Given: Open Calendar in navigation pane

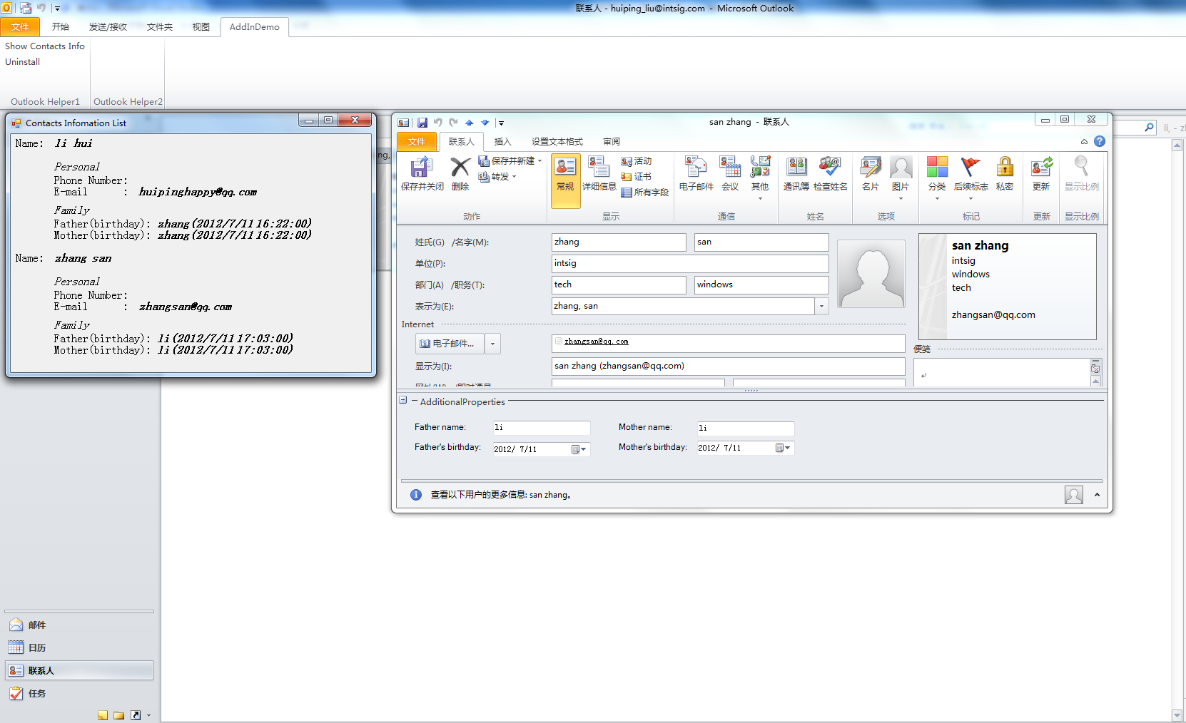Looking at the screenshot, I should (79, 647).
